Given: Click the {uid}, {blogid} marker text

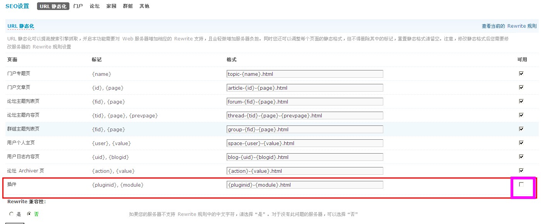Looking at the screenshot, I should [x=110, y=157].
